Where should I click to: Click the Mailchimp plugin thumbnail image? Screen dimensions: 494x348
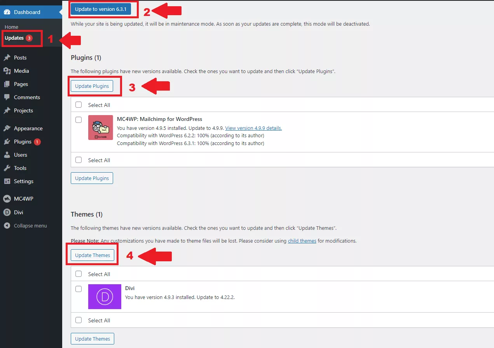click(x=101, y=128)
